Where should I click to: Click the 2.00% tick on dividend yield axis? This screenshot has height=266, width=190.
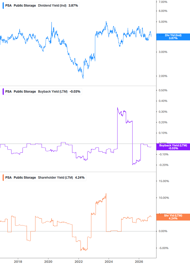163,76
